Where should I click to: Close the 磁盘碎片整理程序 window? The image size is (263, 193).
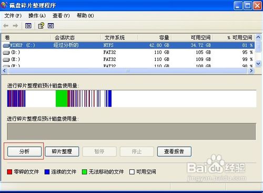tap(257, 6)
